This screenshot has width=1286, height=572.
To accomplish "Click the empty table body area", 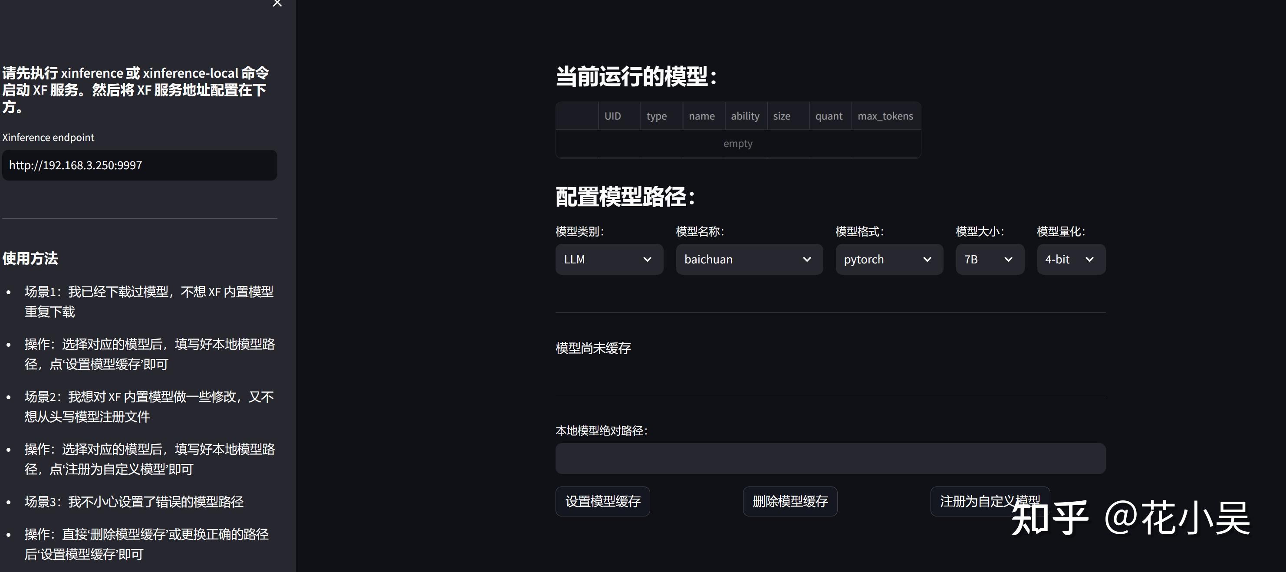I will [737, 144].
